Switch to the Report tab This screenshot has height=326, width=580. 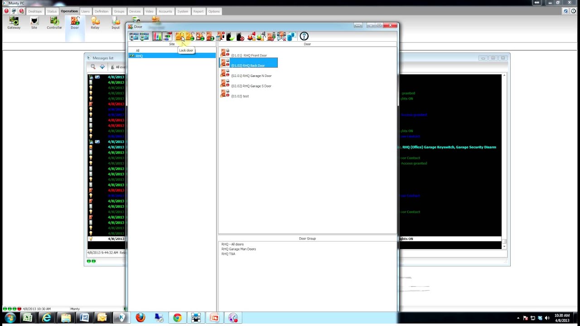point(198,11)
